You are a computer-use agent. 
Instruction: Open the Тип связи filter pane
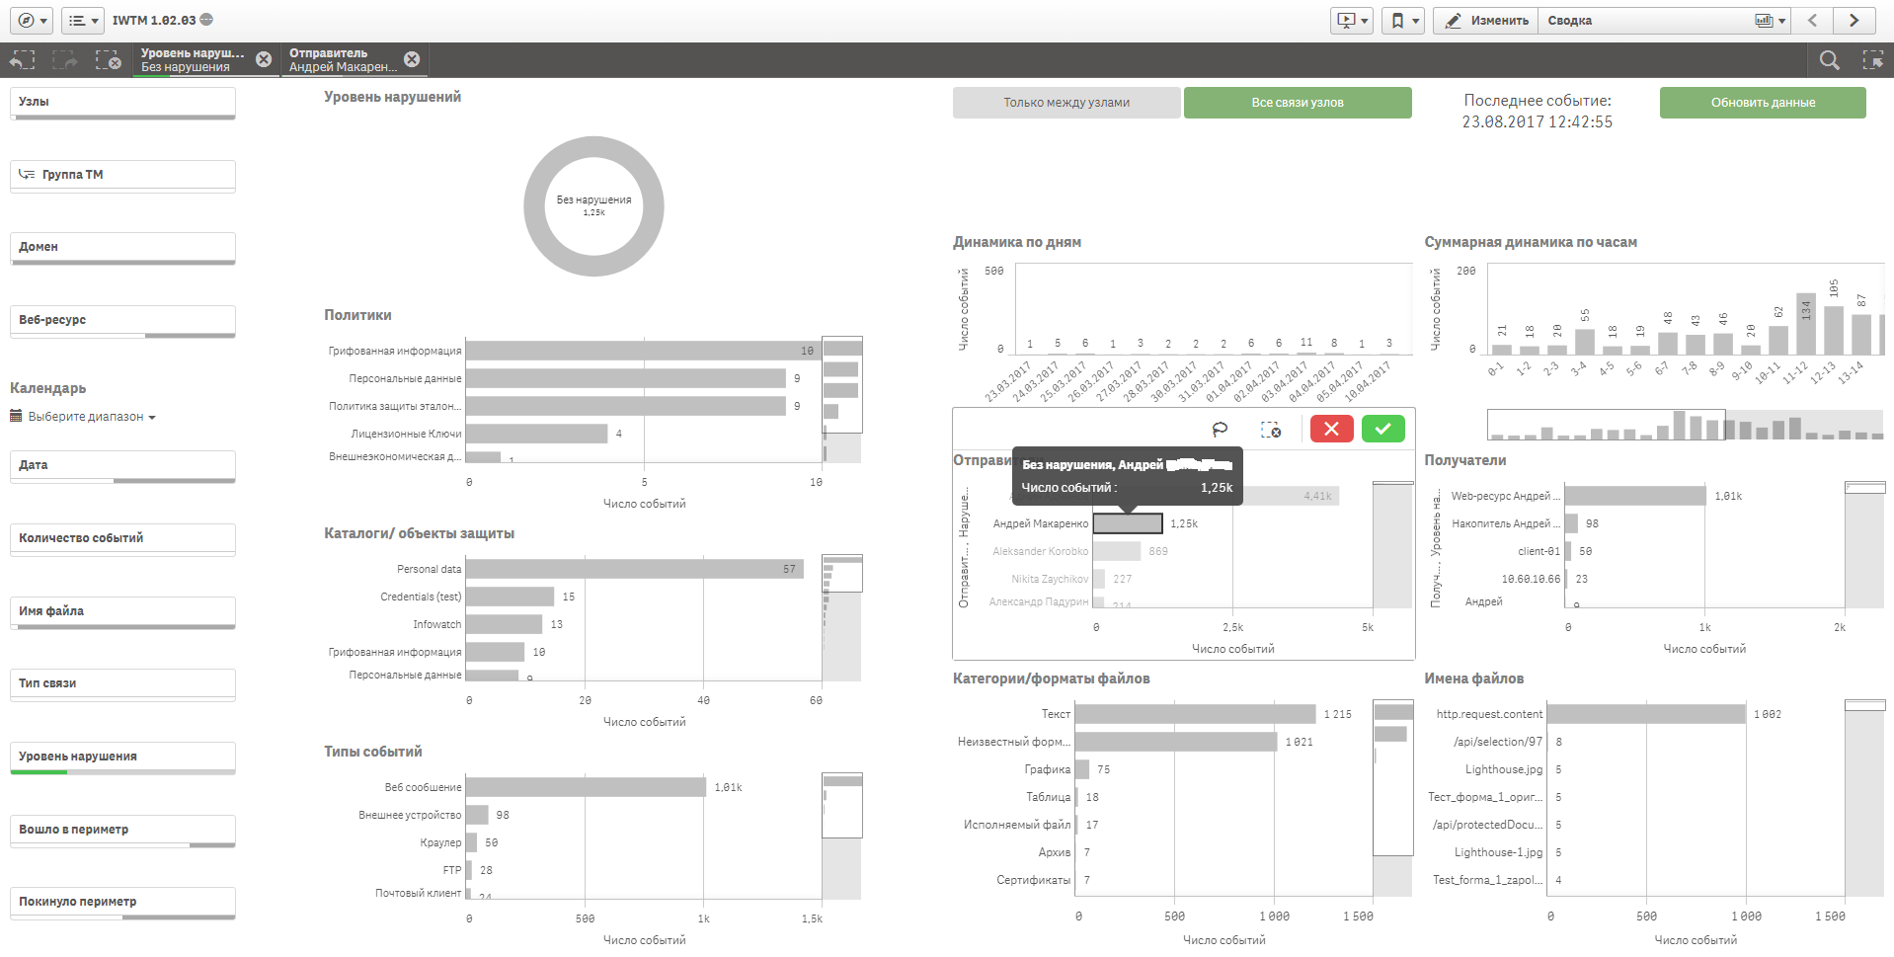point(122,684)
